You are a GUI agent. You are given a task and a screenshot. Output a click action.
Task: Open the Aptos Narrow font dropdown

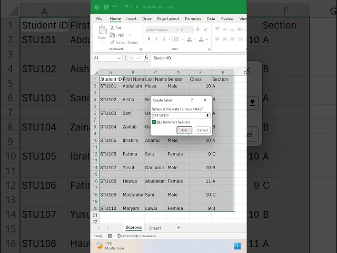pos(177,30)
